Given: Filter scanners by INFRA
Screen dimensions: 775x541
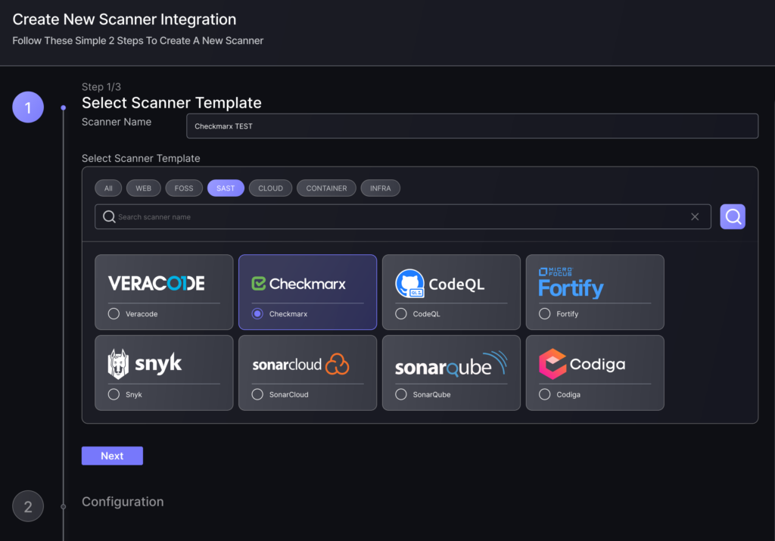Looking at the screenshot, I should click(380, 188).
